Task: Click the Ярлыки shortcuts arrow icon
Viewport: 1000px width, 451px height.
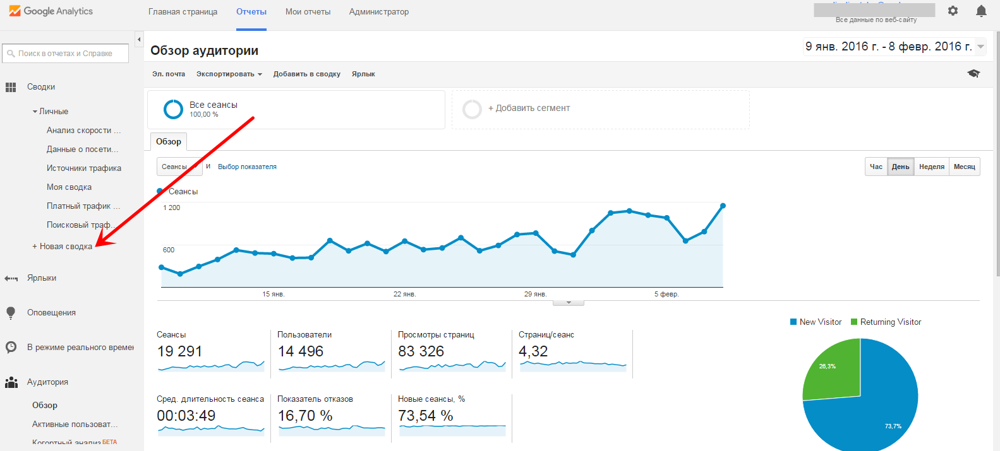Action: click(x=11, y=278)
